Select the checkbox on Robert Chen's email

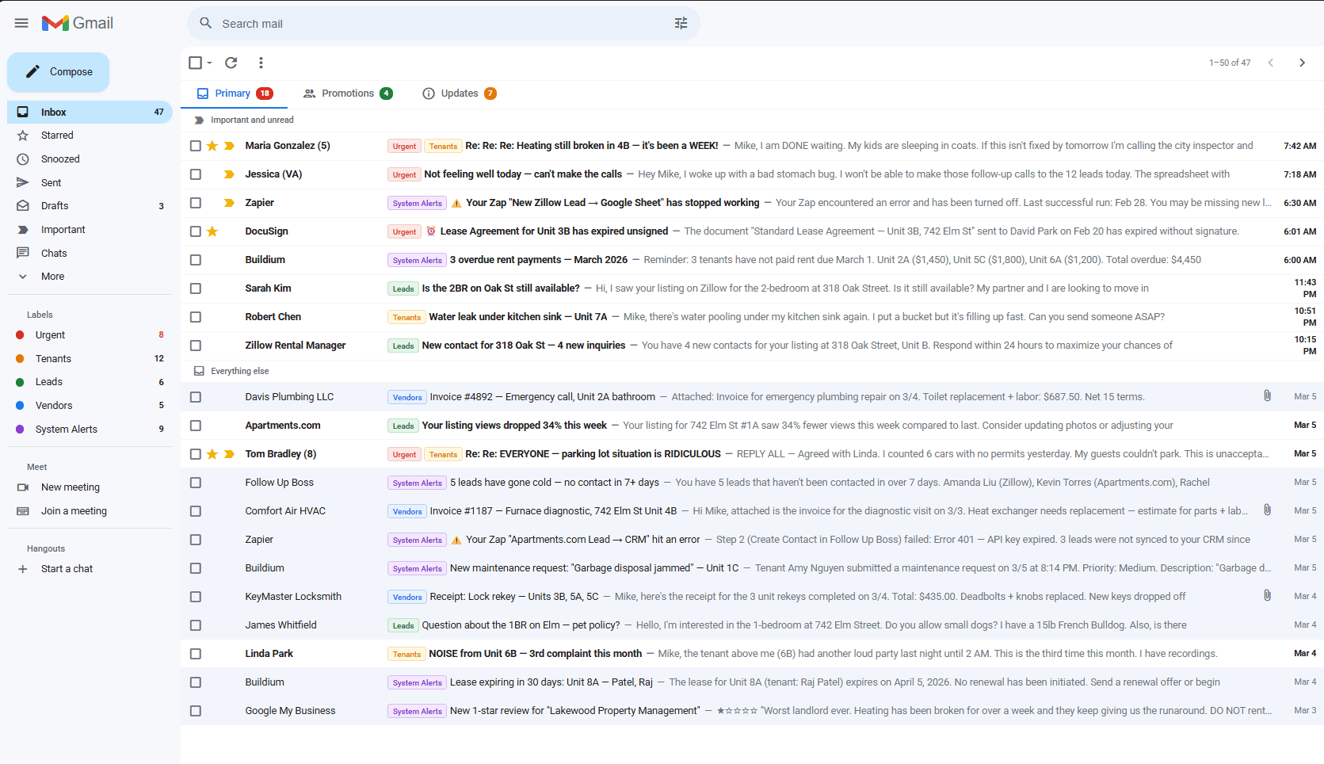click(x=195, y=317)
